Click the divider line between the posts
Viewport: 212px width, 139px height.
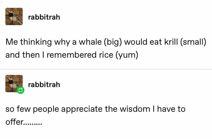pyautogui.click(x=106, y=69)
